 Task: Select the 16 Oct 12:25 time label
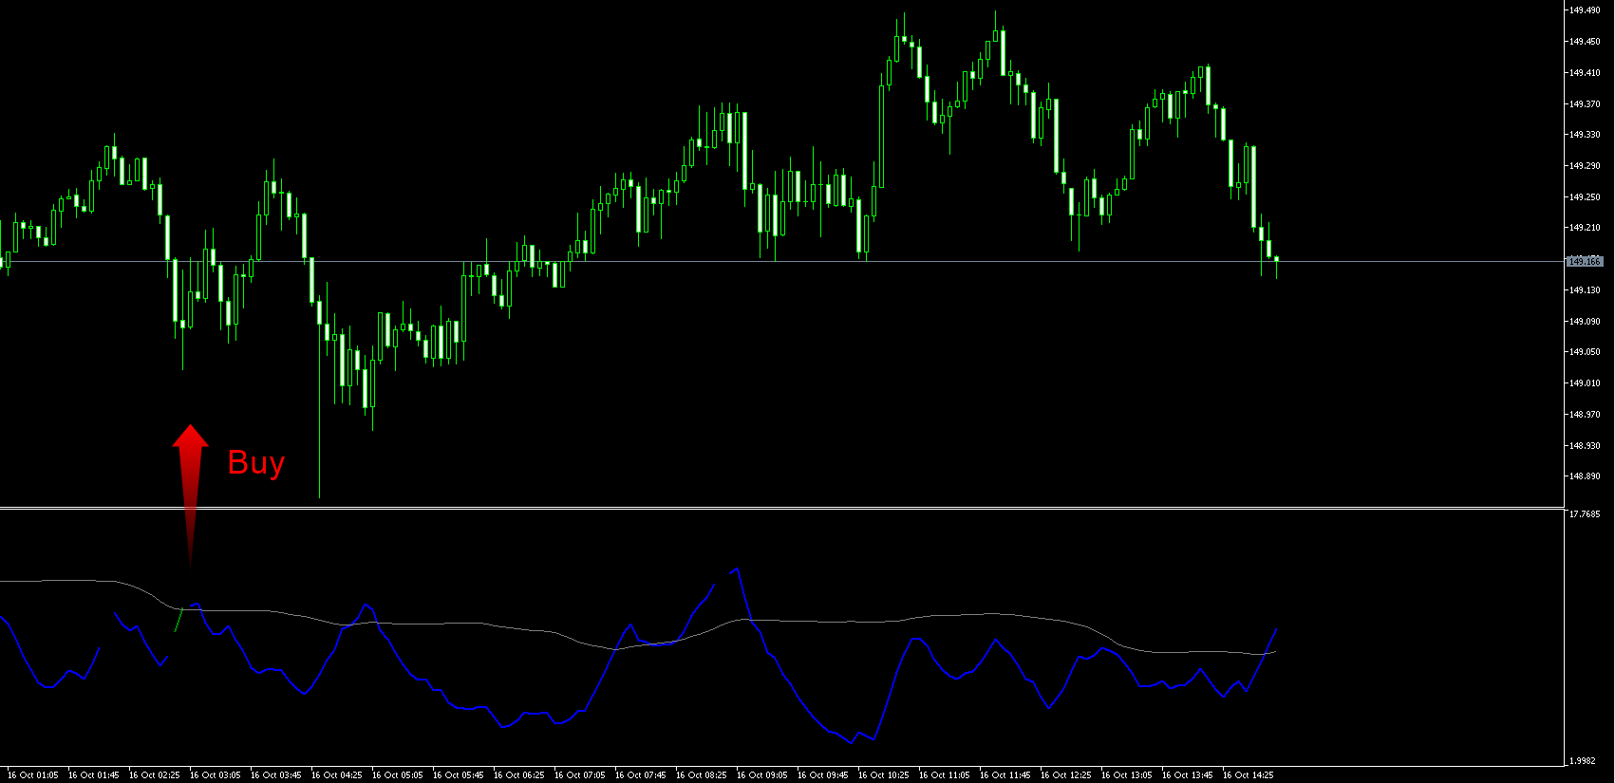click(1065, 775)
